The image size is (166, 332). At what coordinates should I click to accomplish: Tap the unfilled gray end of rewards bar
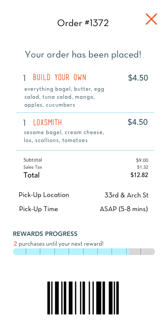(x=142, y=251)
